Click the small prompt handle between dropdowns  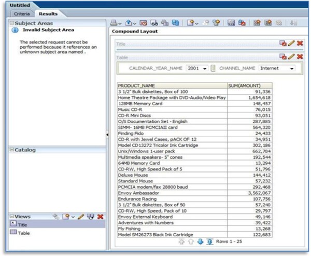(213, 68)
